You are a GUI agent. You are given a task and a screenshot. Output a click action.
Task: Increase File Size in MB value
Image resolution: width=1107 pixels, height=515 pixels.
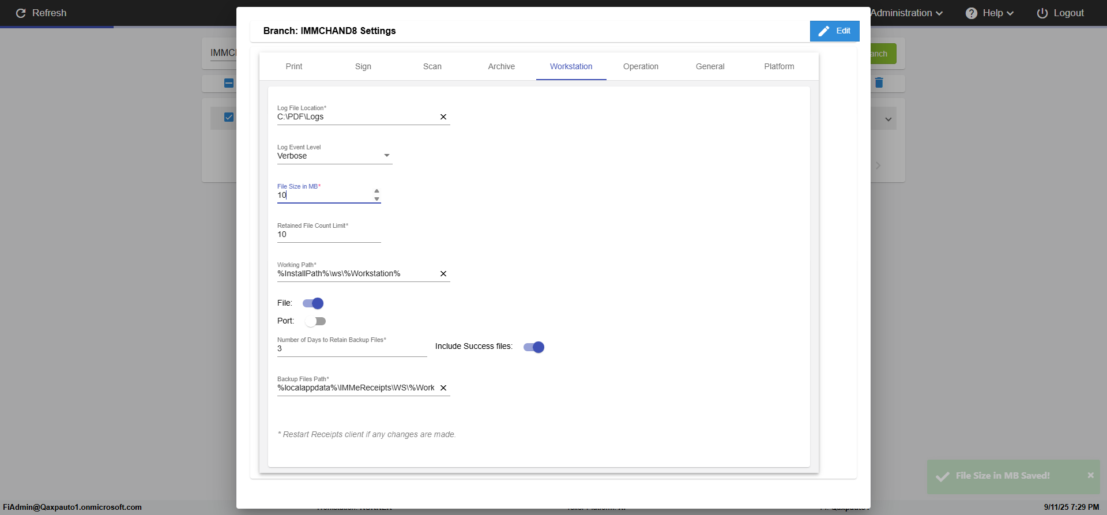point(376,191)
